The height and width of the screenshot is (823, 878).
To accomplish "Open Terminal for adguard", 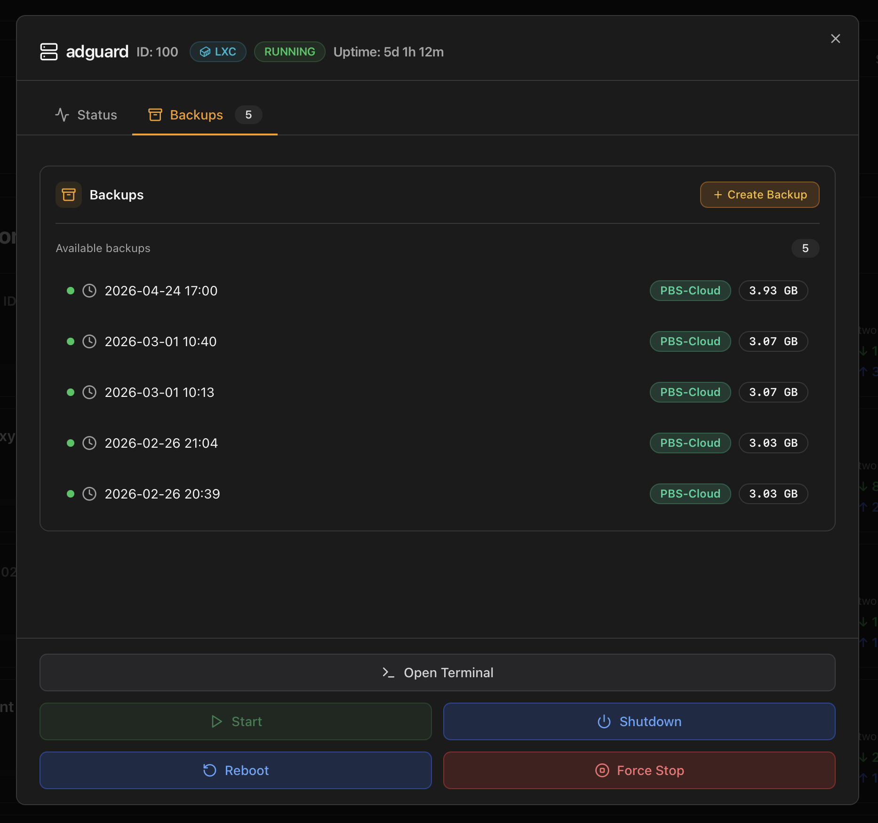I will 437,673.
